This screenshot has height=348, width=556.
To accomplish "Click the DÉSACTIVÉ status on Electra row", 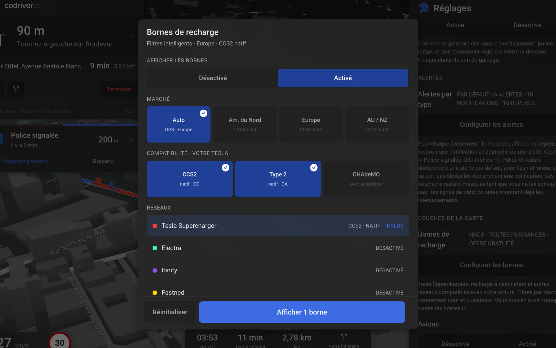I will 390,248.
